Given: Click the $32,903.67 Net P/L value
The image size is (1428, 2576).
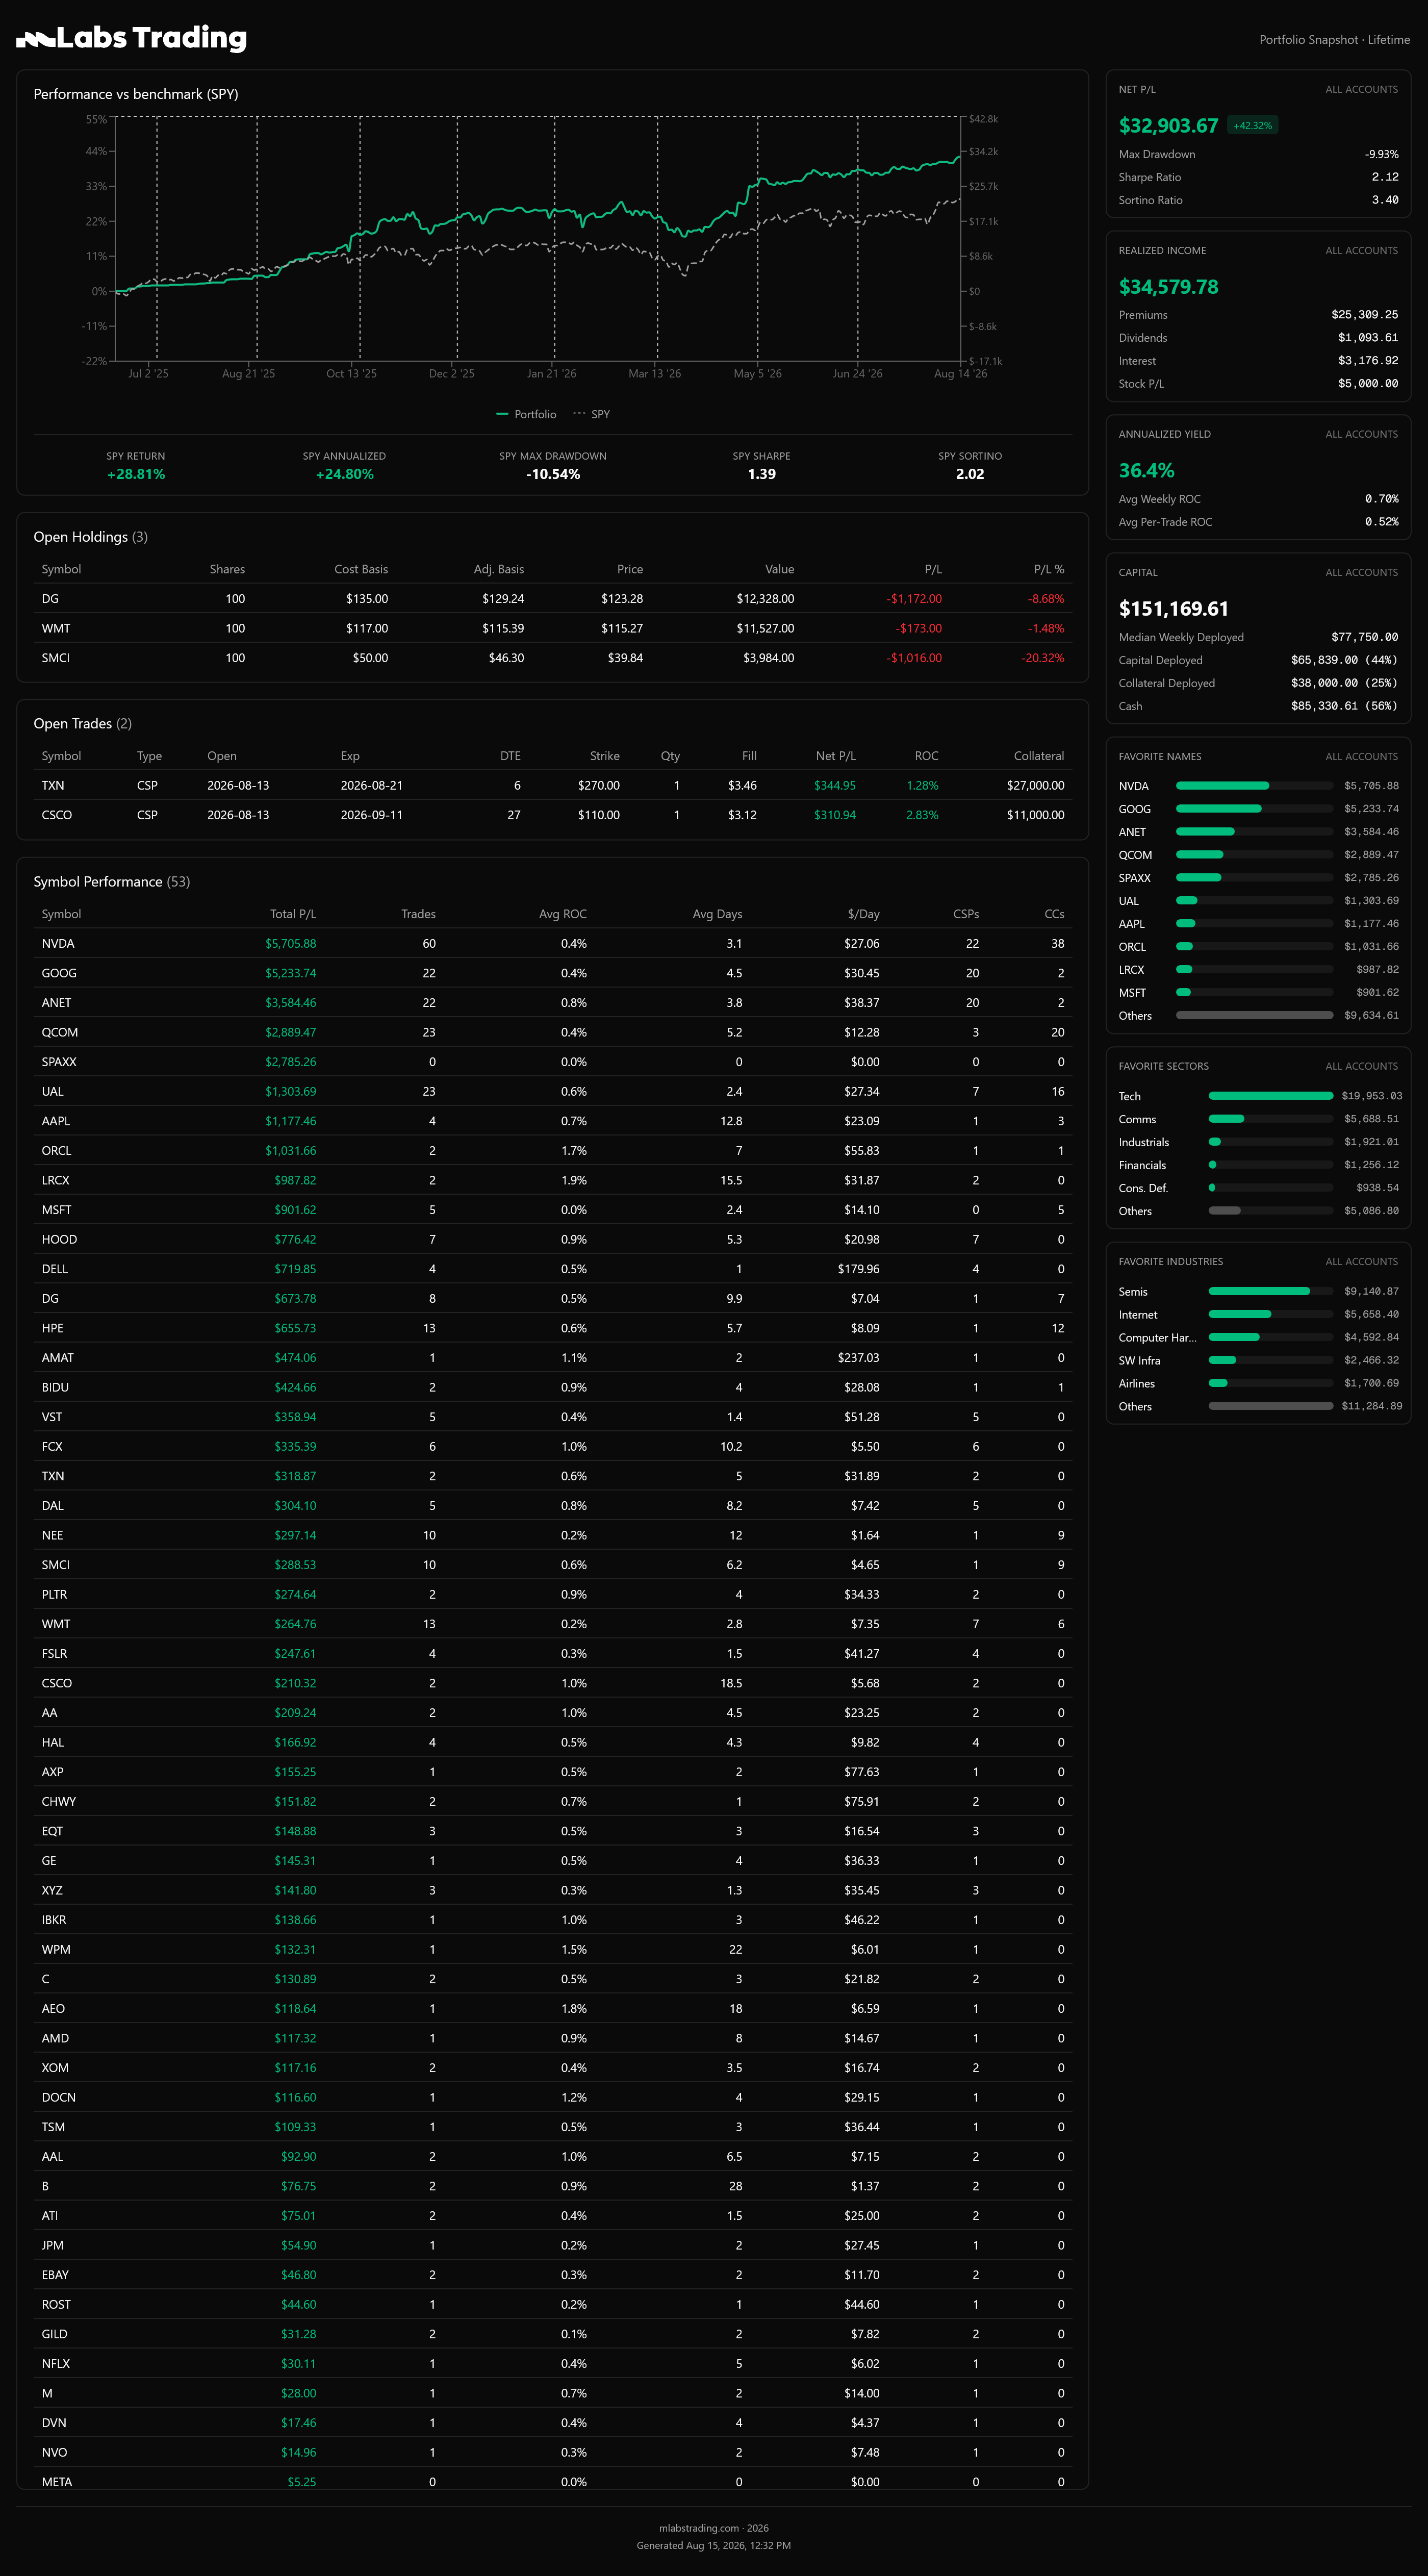Looking at the screenshot, I should point(1168,126).
